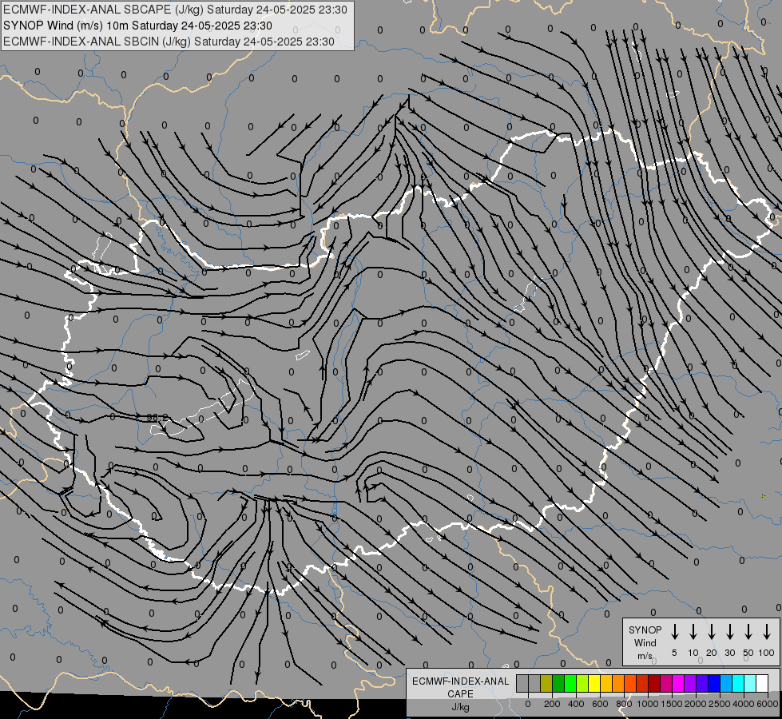The image size is (782, 719).
Task: Select the SBCIN header line in the title box
Action: click(x=169, y=42)
